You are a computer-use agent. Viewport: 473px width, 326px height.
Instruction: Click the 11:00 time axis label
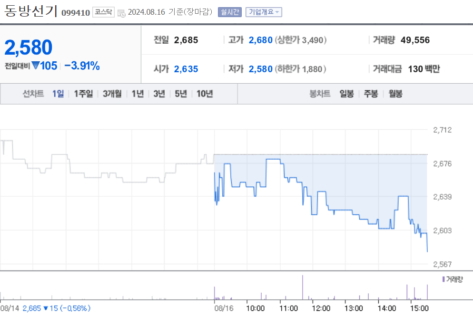(288, 308)
